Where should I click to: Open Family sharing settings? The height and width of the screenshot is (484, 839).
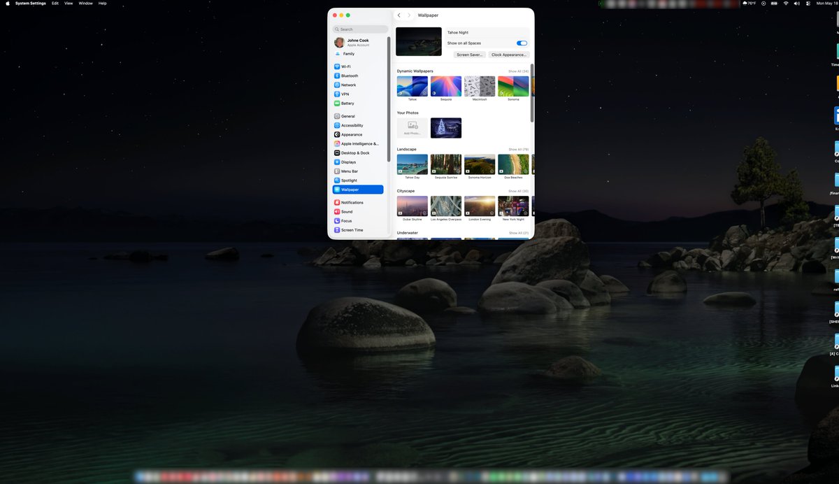(x=358, y=54)
